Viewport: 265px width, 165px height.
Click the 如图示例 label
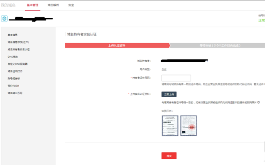tap(167, 111)
